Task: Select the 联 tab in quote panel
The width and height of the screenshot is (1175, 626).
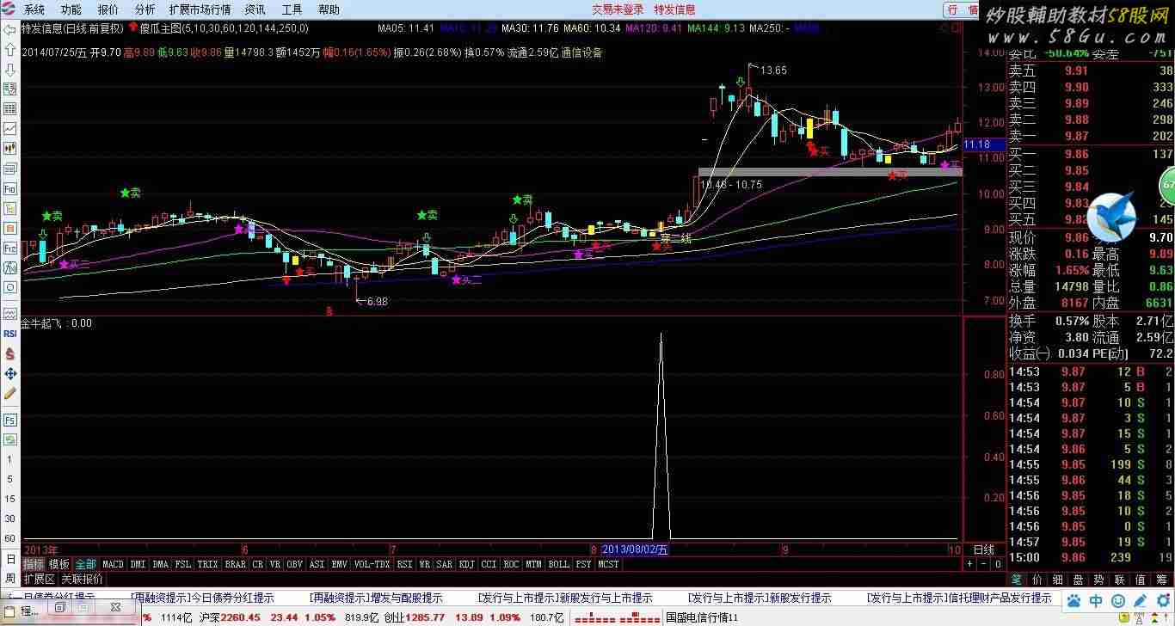Action: point(1120,579)
